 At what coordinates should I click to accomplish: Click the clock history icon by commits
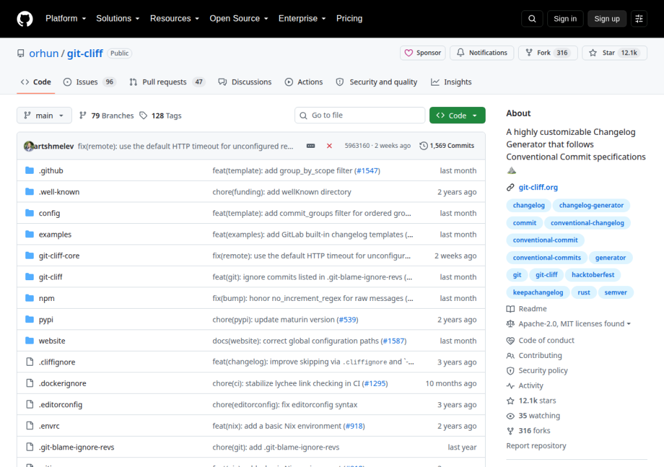tap(423, 146)
